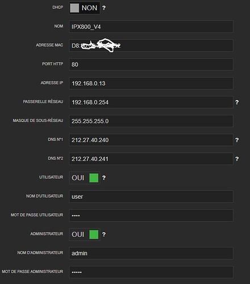Select the subnet mask field 255.255.255.0
Image resolution: width=250 pixels, height=284 pixels.
tap(151, 121)
